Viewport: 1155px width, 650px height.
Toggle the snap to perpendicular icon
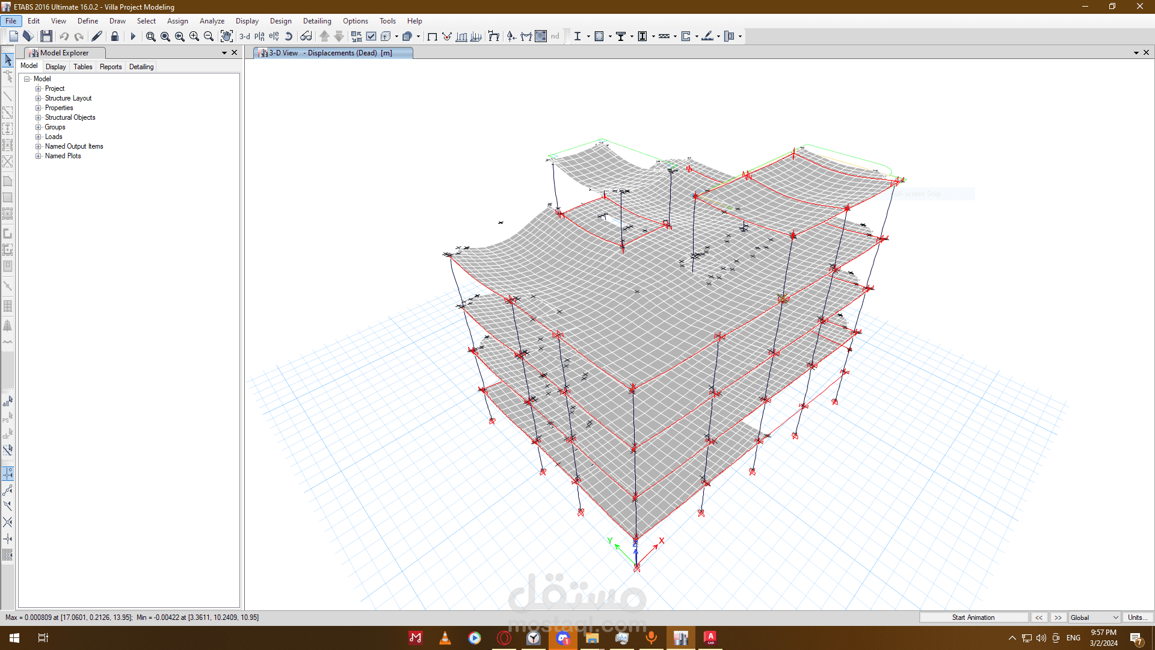point(8,538)
